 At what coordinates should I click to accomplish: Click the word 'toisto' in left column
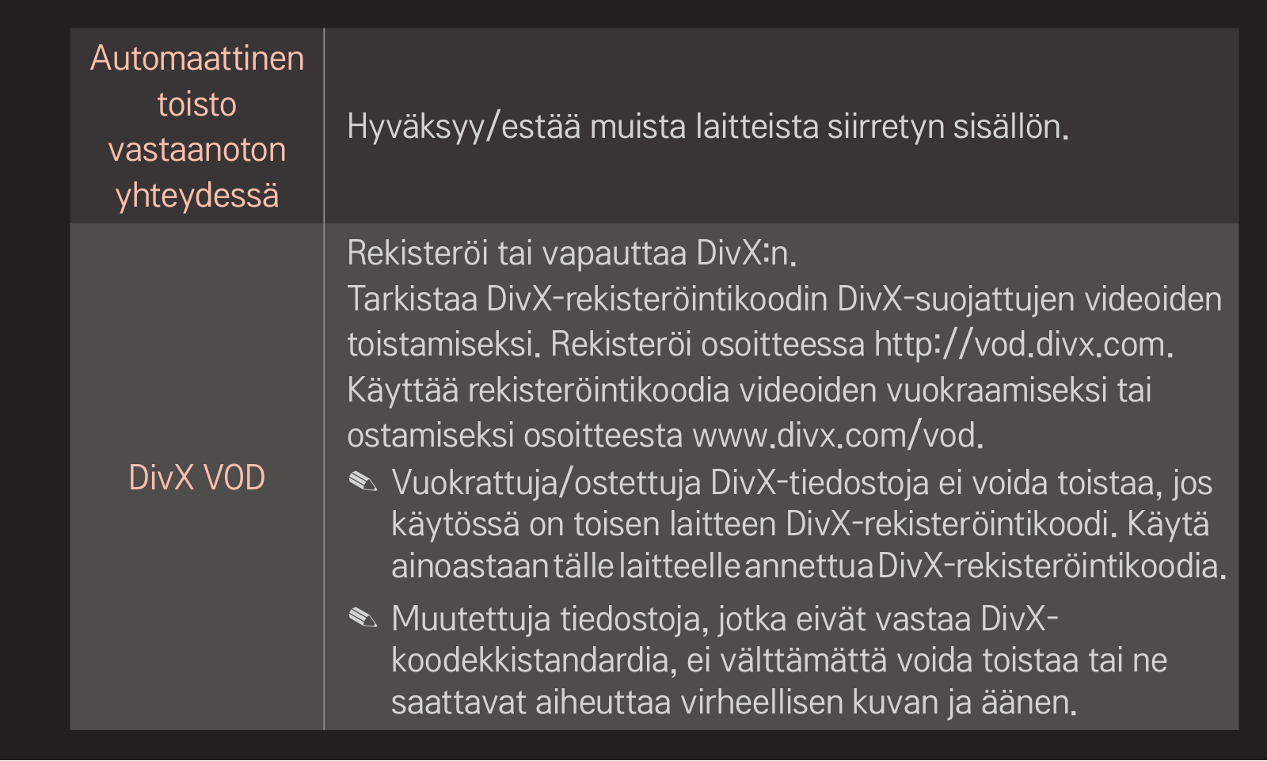click(x=196, y=105)
